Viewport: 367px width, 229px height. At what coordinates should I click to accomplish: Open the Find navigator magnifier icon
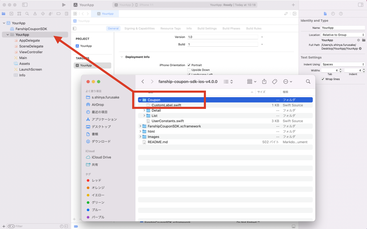27,14
